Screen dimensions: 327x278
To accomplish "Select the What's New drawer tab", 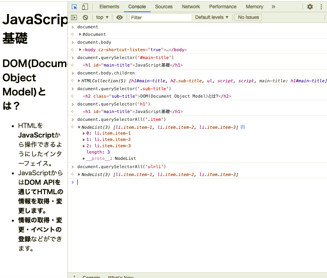I will (121, 277).
